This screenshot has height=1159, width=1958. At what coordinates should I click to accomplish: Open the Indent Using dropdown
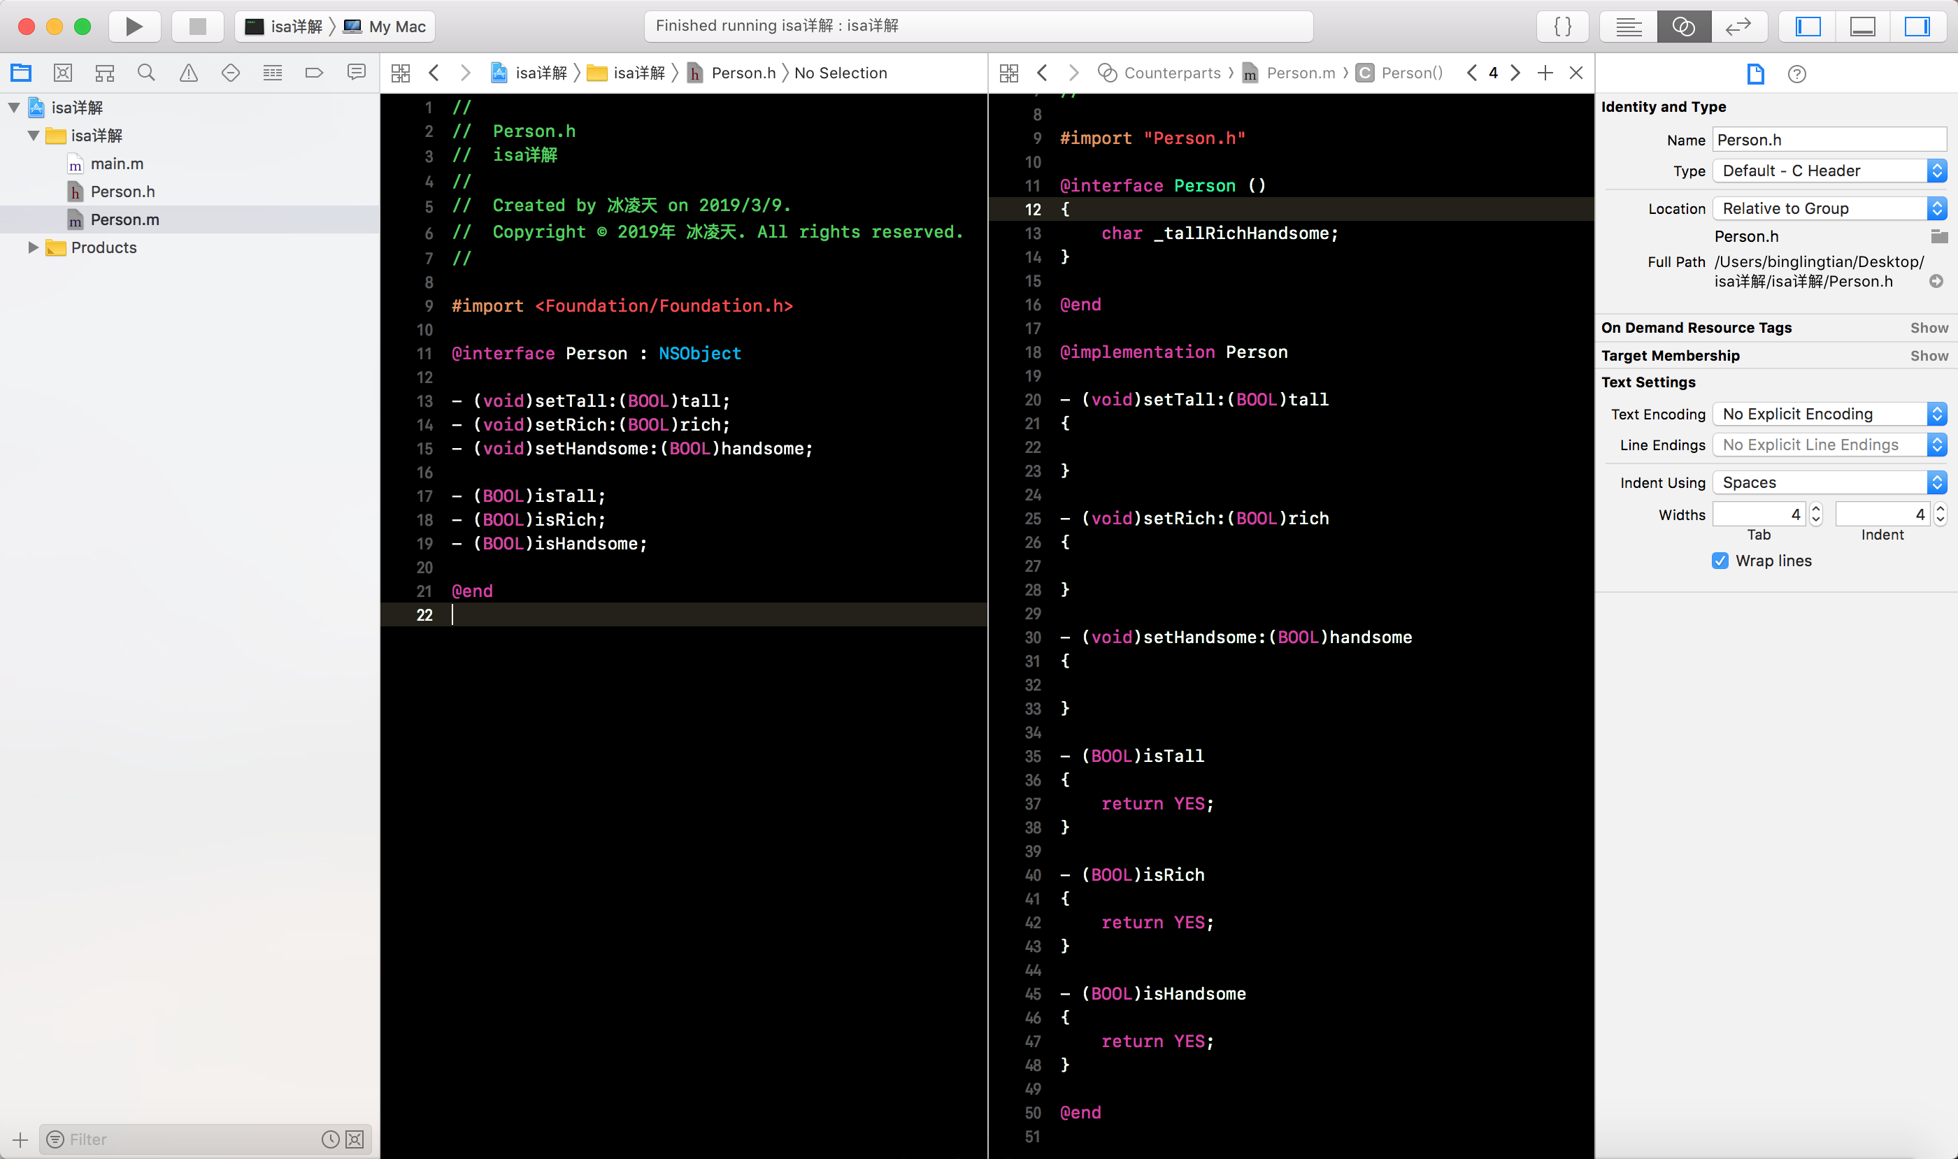tap(1829, 482)
